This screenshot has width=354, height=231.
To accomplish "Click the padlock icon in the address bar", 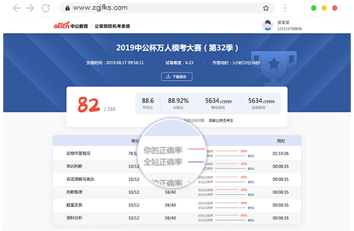I will (67, 8).
